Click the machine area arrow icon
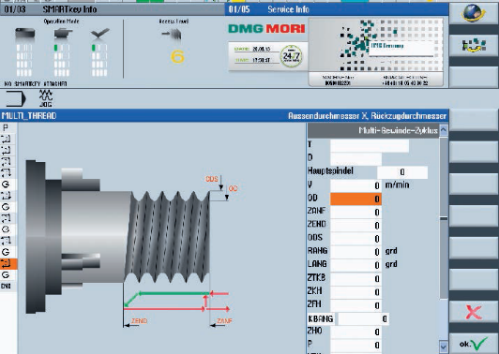 (15, 98)
